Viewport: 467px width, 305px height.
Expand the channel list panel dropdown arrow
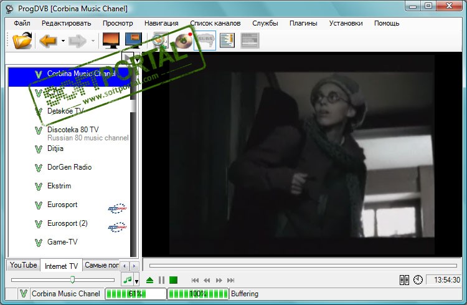[x=137, y=61]
